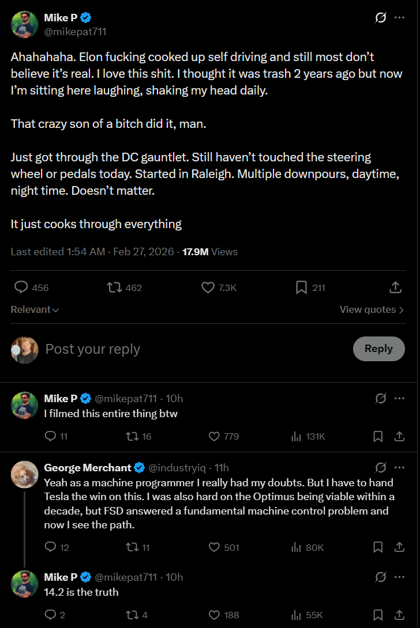The height and width of the screenshot is (628, 420).
Task: Bookmark George Merchant's reply
Action: (x=378, y=547)
